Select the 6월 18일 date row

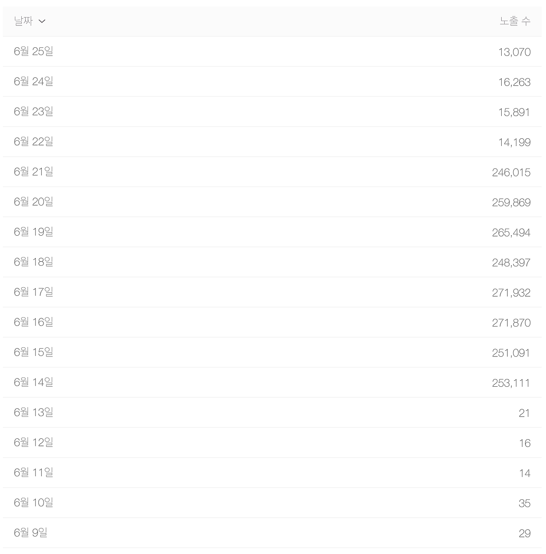tap(272, 262)
